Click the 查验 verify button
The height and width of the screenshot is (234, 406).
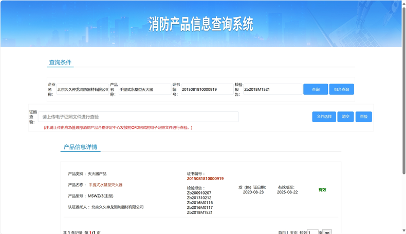coord(363,117)
